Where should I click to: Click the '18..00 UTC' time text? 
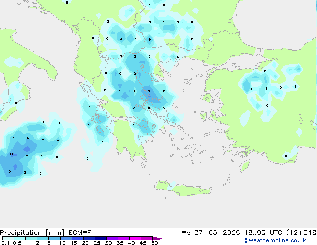point(263,233)
